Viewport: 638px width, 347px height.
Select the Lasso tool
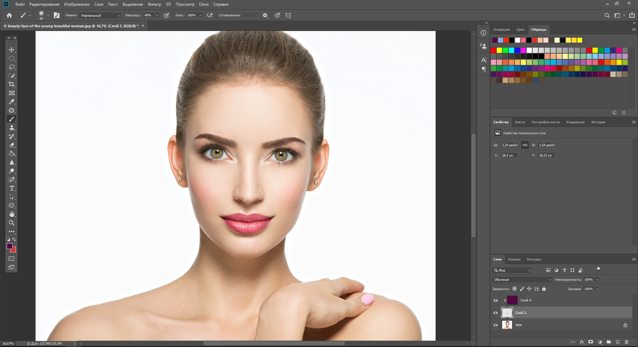[12, 67]
